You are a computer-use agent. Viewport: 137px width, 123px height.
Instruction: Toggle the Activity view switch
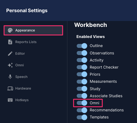pos(82,60)
